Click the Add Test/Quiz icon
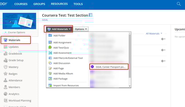185x107 pixels. click(50, 47)
